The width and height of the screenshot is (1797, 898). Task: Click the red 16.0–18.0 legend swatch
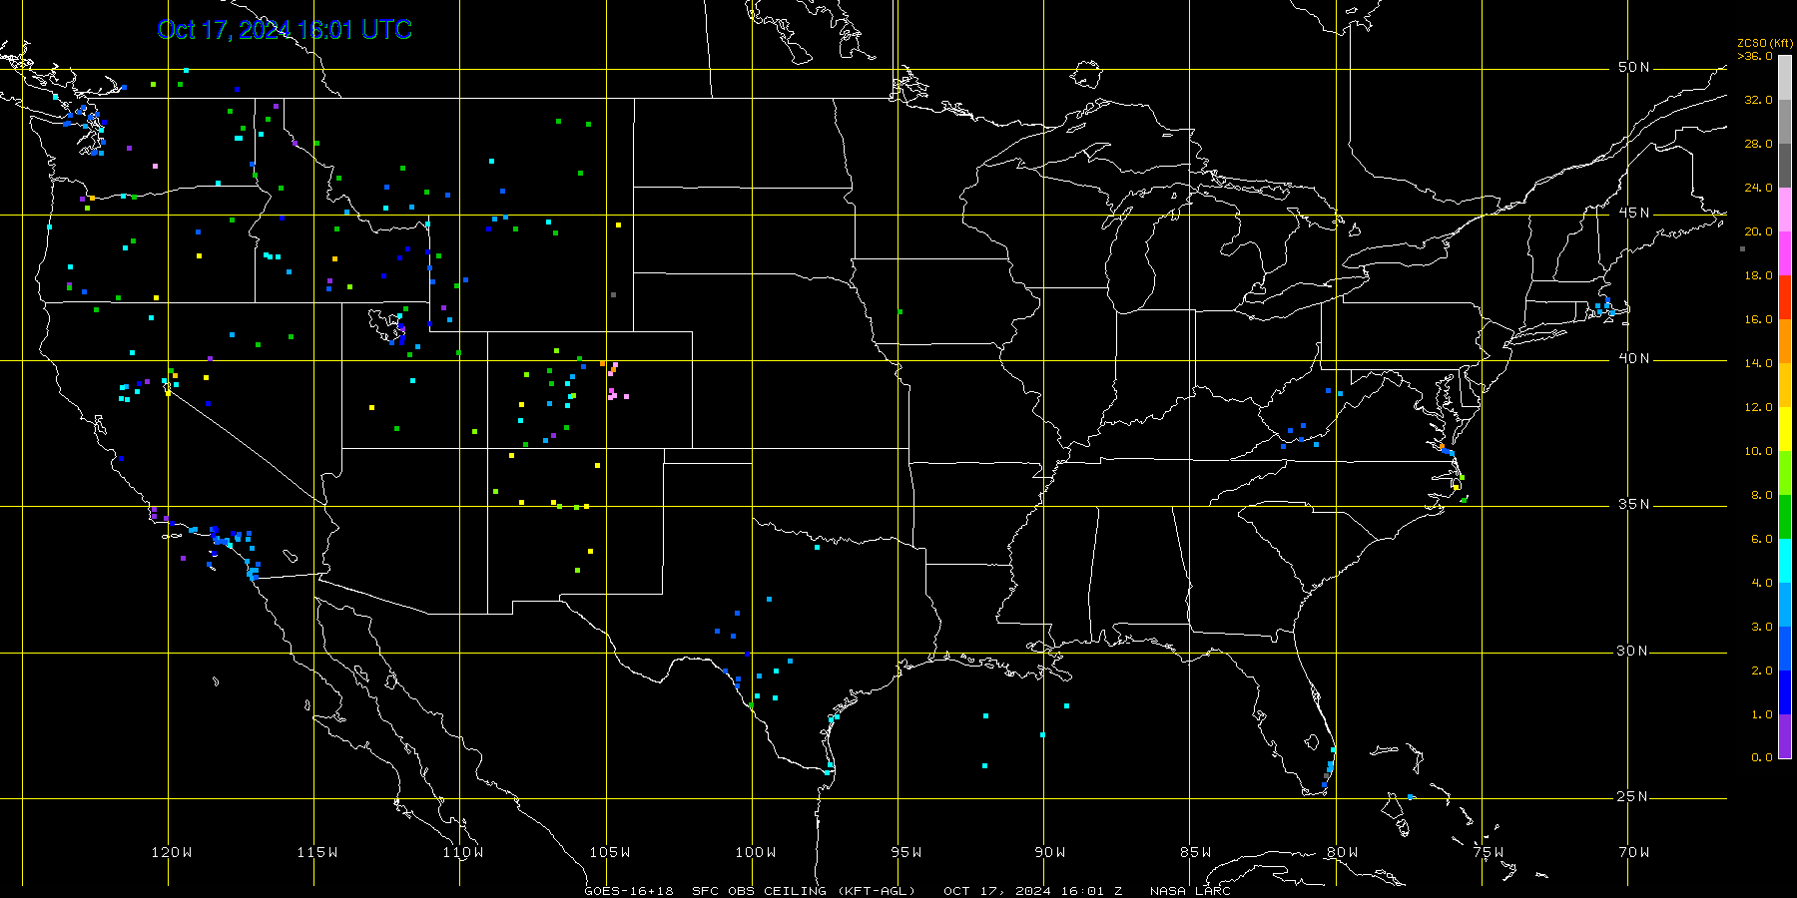pyautogui.click(x=1785, y=297)
